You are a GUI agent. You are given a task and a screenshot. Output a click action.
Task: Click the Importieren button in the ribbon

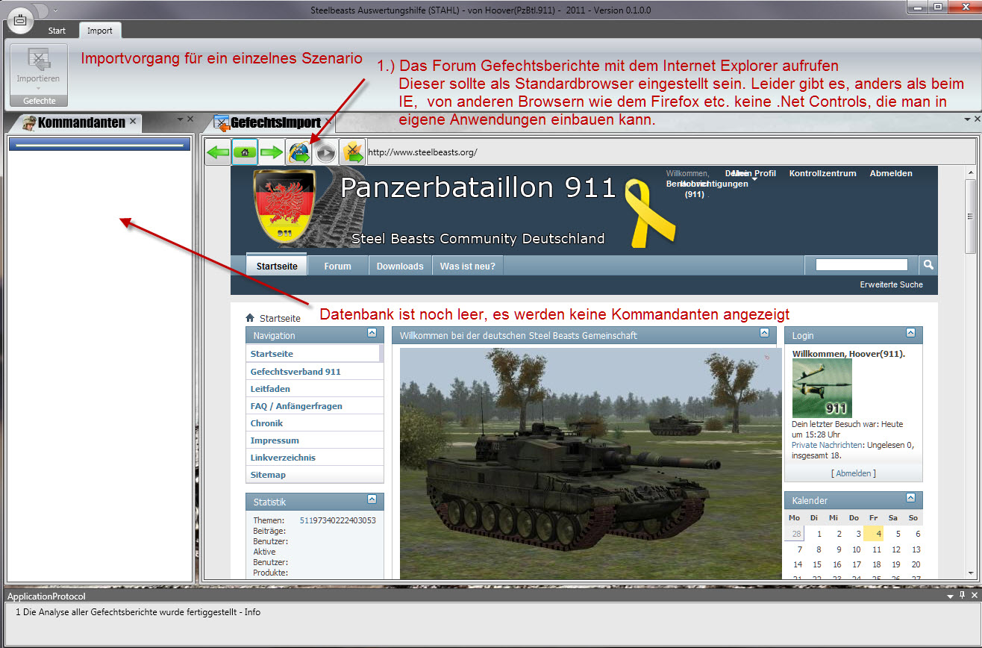pyautogui.click(x=38, y=69)
